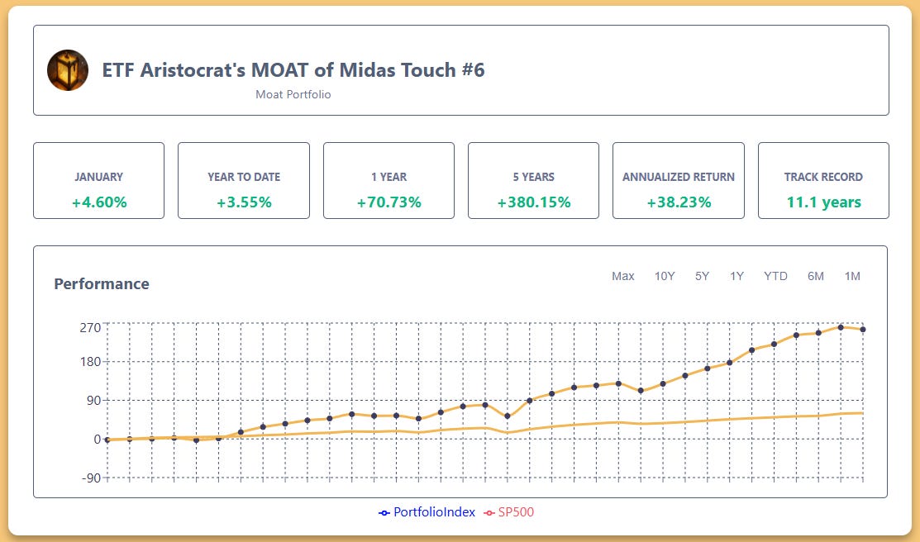Click the ANNUALIZED RETURN +38.23% value
Image resolution: width=920 pixels, height=542 pixels.
click(x=679, y=201)
